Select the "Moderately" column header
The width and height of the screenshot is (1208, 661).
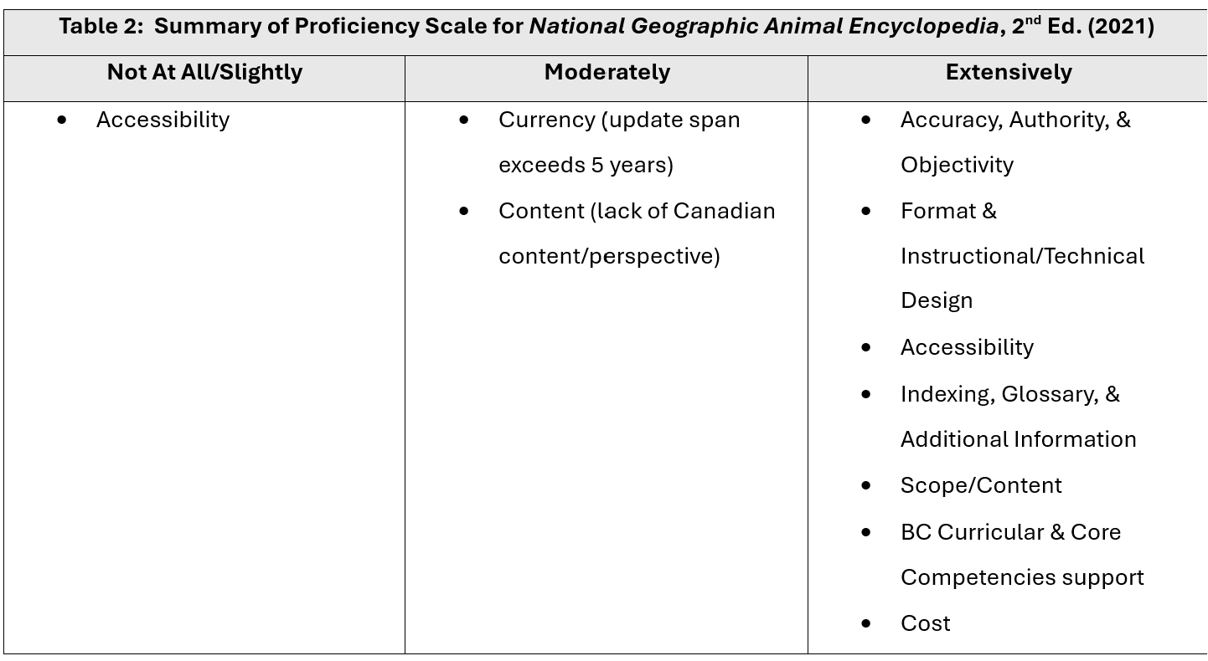pos(607,73)
